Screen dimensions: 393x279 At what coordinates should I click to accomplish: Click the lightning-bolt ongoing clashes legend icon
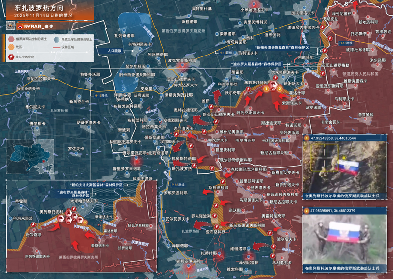point(11,57)
